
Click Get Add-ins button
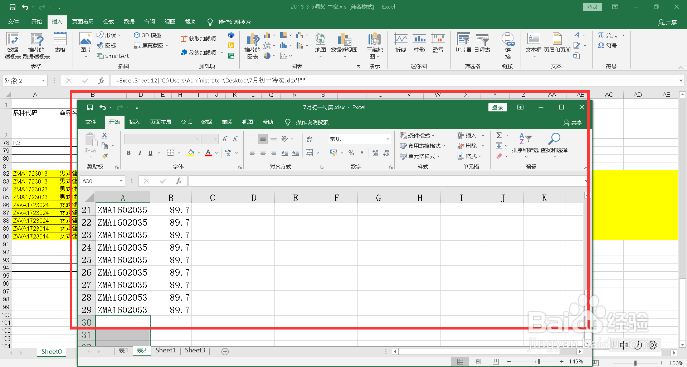click(x=198, y=39)
